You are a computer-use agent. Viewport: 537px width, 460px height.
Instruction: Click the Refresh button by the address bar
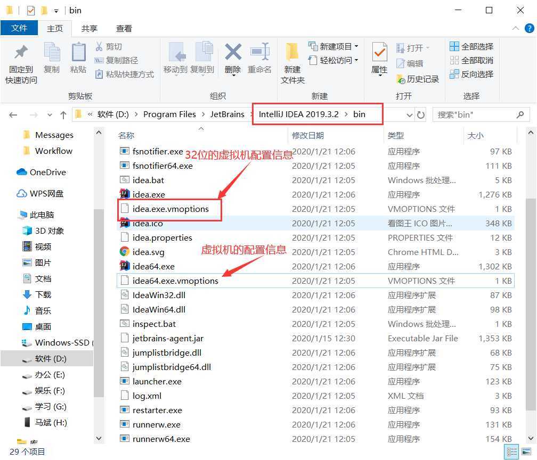tap(421, 115)
